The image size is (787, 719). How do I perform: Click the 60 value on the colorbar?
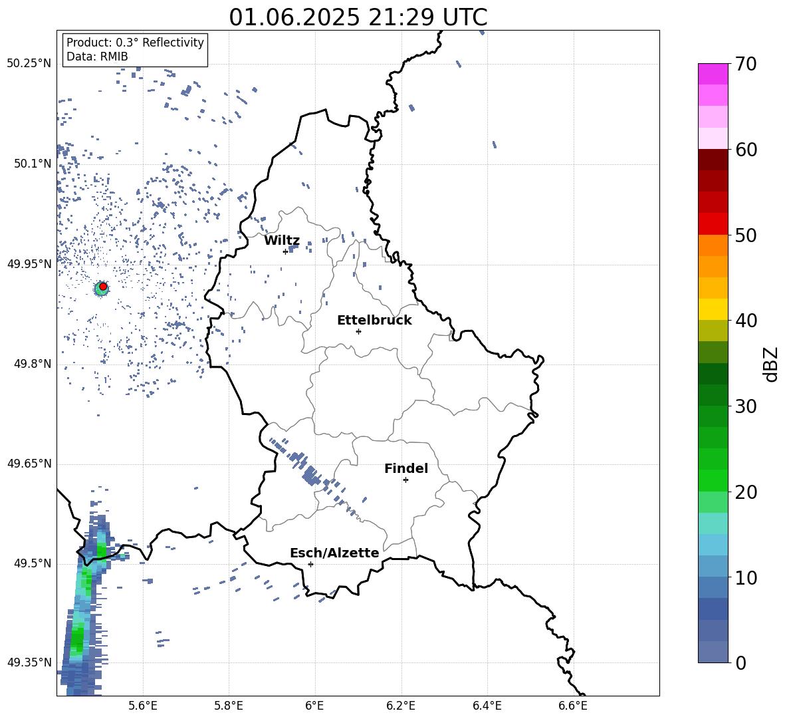(x=746, y=150)
